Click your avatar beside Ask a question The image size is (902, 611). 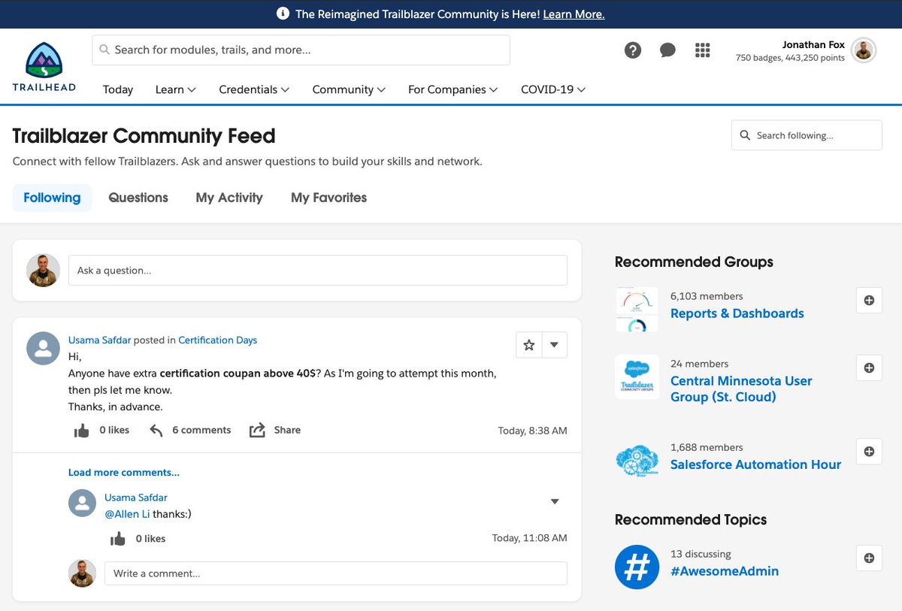click(x=42, y=270)
